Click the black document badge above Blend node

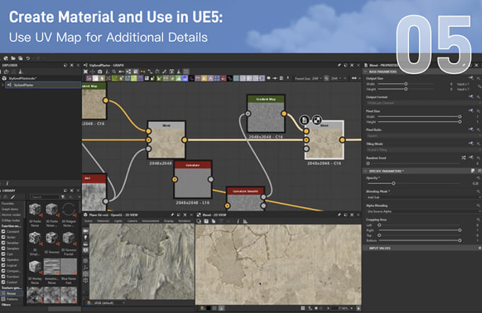coord(304,120)
